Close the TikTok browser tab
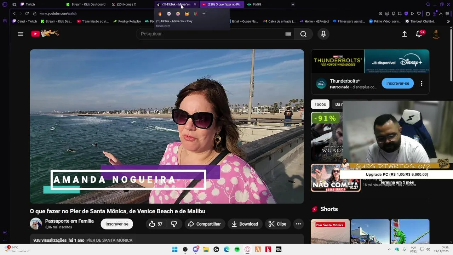Screen dimensions: 453x255 coord(195,4)
